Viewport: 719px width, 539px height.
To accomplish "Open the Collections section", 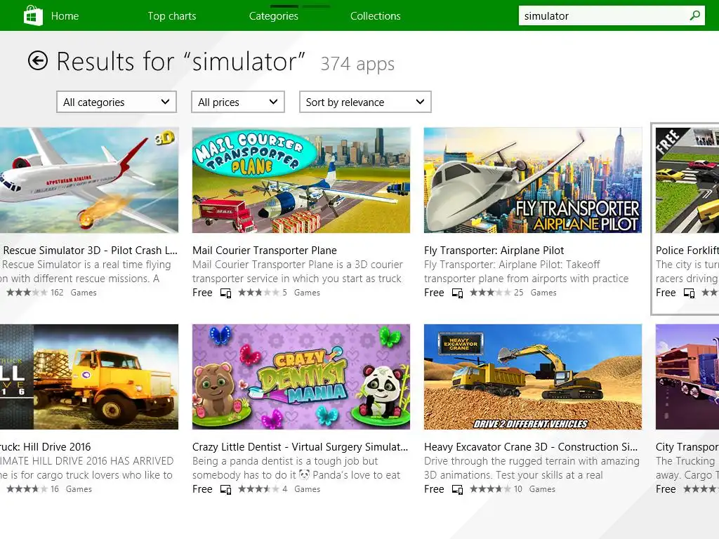I will (x=376, y=16).
